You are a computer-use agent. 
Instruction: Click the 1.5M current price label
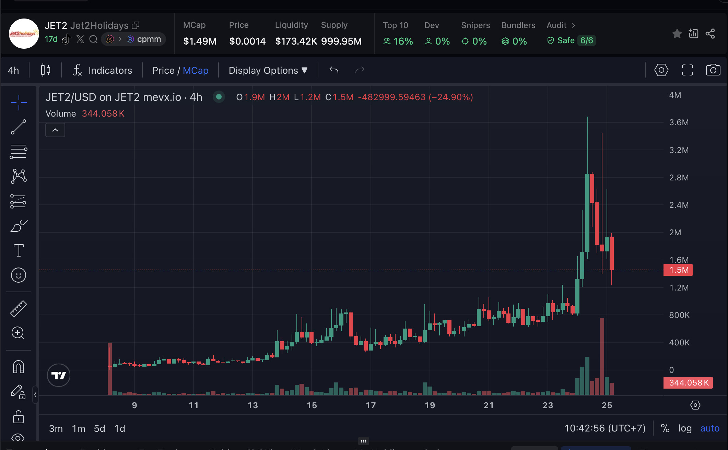coord(678,270)
